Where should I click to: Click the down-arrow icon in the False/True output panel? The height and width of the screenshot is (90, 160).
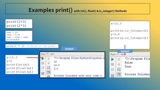click(119, 64)
